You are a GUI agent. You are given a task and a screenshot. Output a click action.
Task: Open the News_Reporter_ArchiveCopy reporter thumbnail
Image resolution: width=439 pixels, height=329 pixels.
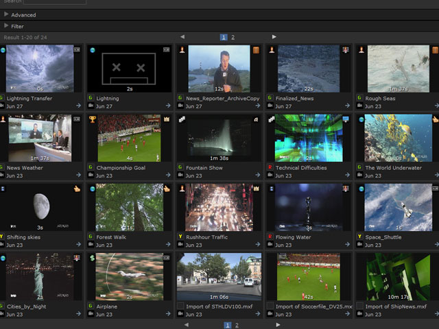point(219,69)
